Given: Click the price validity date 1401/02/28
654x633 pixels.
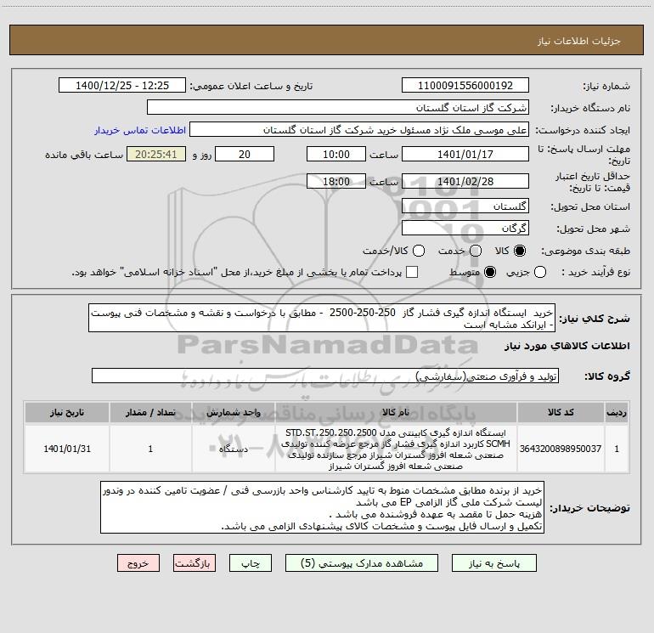Looking at the screenshot, I should pos(465,181).
